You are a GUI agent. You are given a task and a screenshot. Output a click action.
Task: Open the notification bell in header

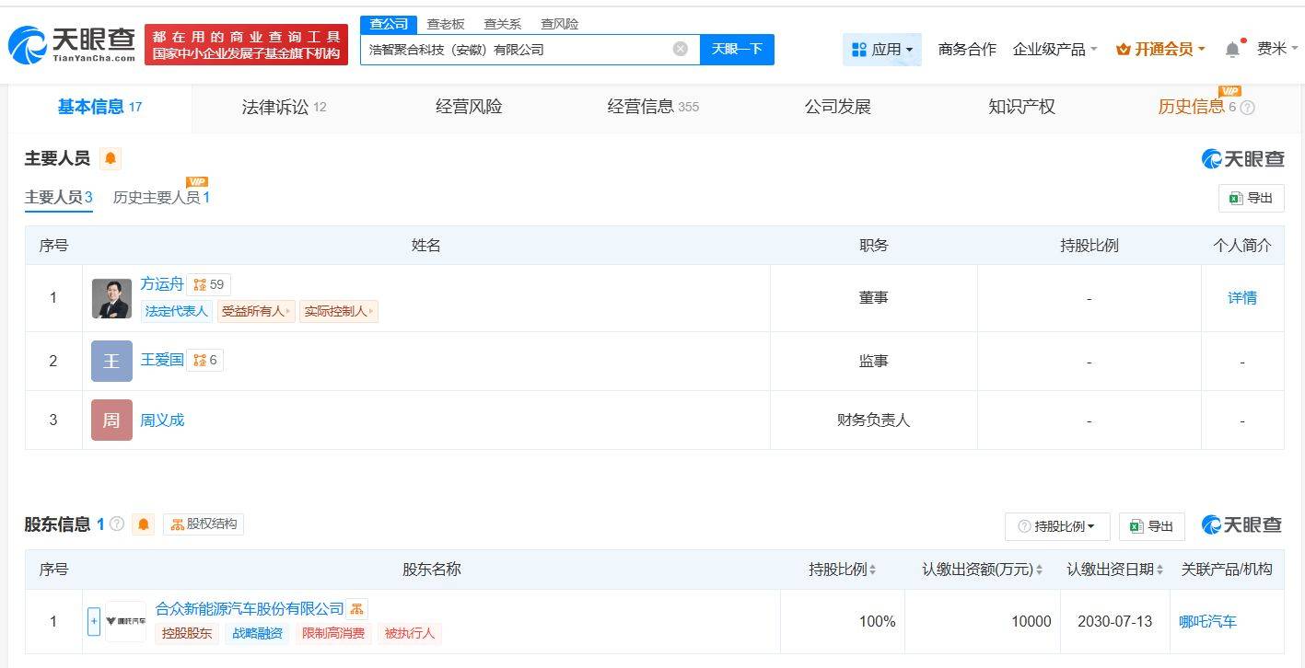1232,50
